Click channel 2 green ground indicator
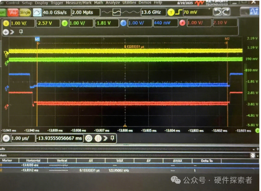The width and height of the screenshot is (261, 191). click(7, 63)
